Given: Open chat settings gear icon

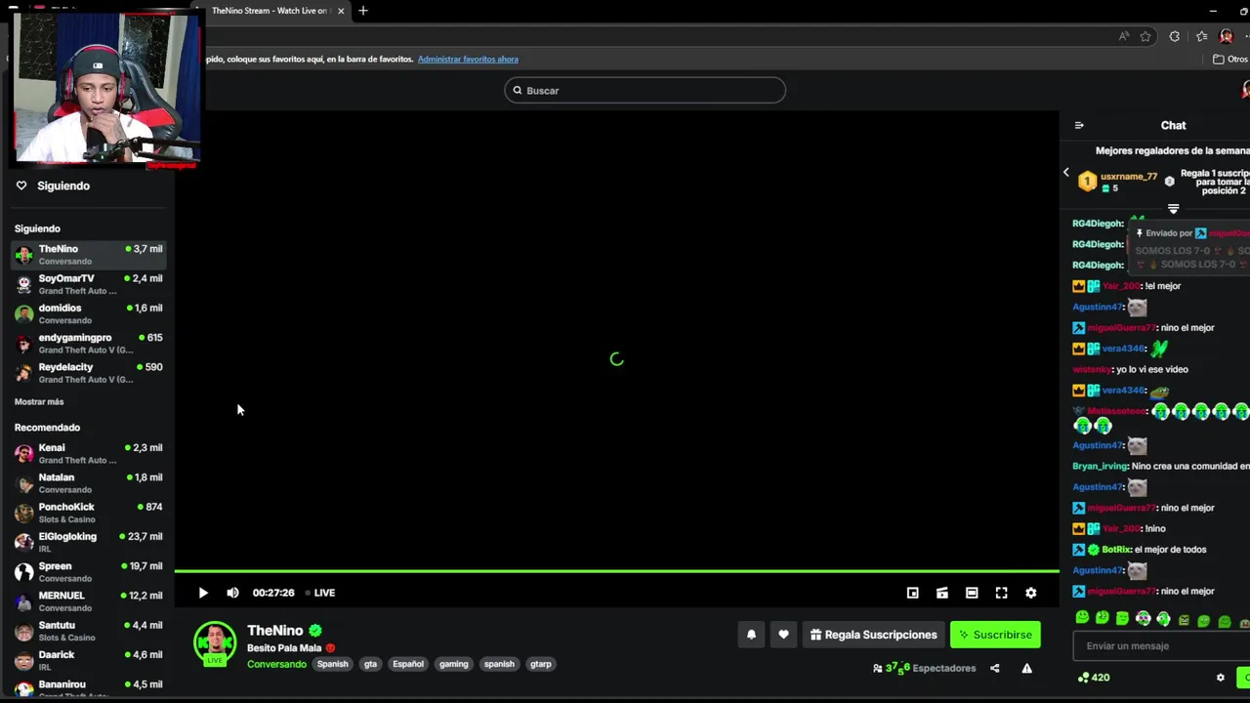Looking at the screenshot, I should click(x=1220, y=678).
